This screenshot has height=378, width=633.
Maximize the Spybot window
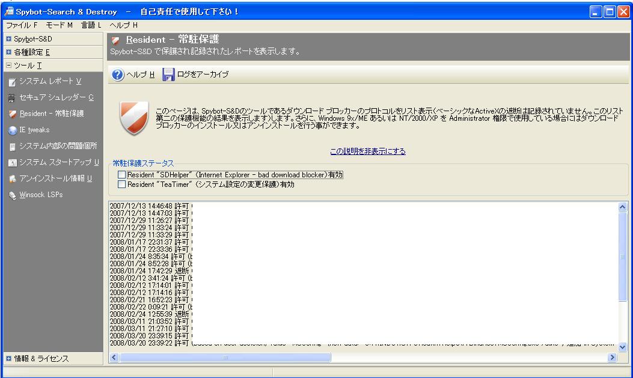point(610,11)
